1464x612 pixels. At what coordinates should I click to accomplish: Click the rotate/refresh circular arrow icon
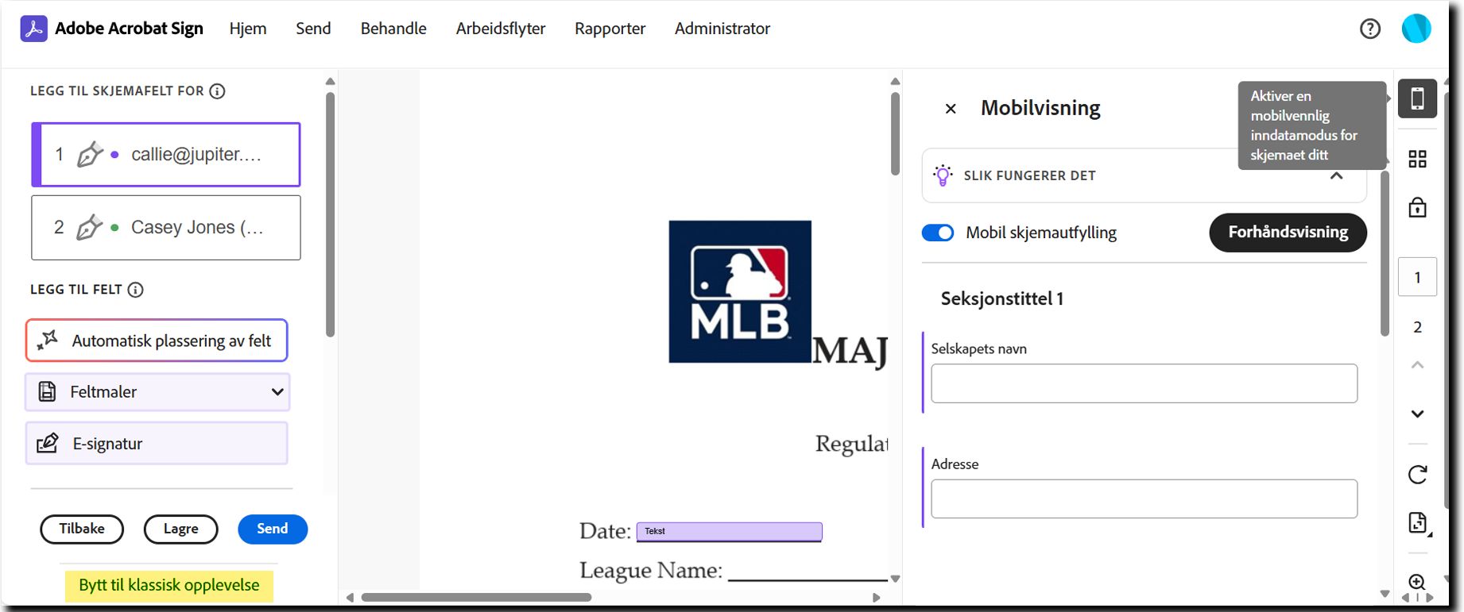click(x=1417, y=474)
